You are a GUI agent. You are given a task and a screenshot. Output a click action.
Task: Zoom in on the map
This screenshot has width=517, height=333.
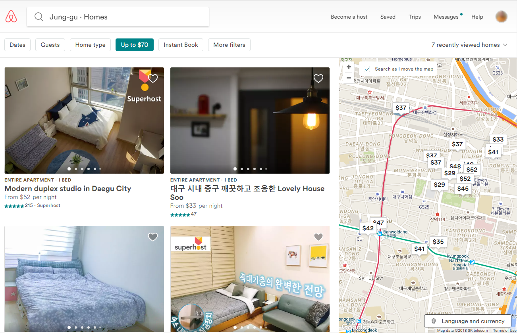click(349, 67)
